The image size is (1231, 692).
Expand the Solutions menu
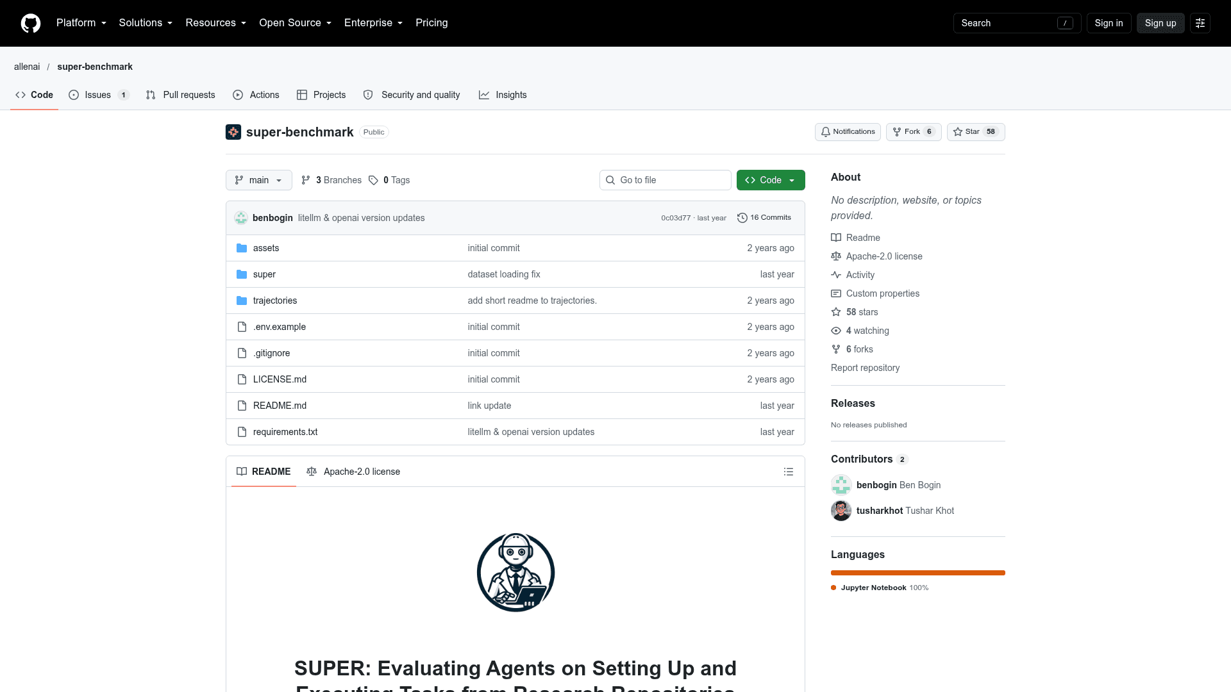pyautogui.click(x=146, y=23)
